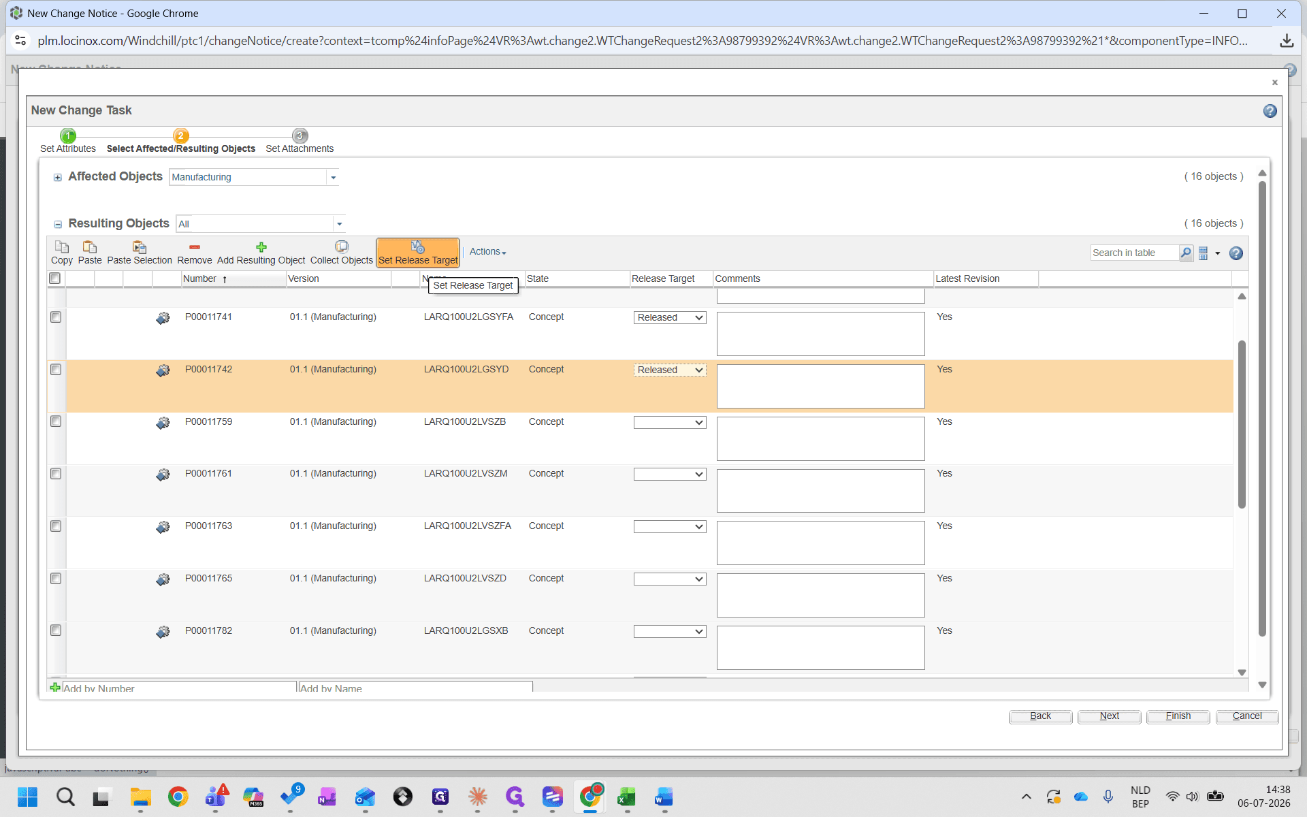
Task: Click the red Remove icon
Action: pyautogui.click(x=194, y=247)
